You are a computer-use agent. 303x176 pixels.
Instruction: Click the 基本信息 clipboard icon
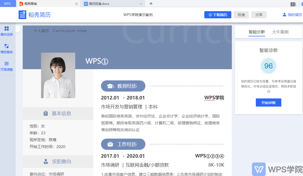pyautogui.click(x=46, y=113)
